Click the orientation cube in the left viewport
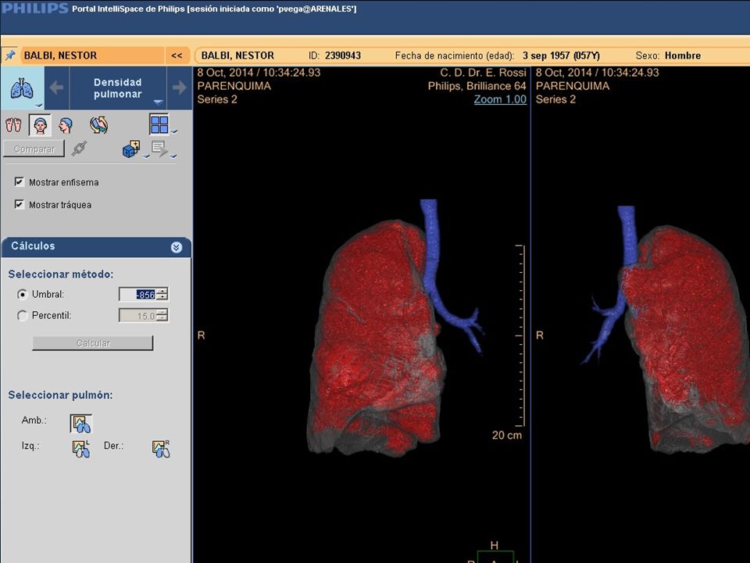The image size is (750, 563). pos(495,557)
